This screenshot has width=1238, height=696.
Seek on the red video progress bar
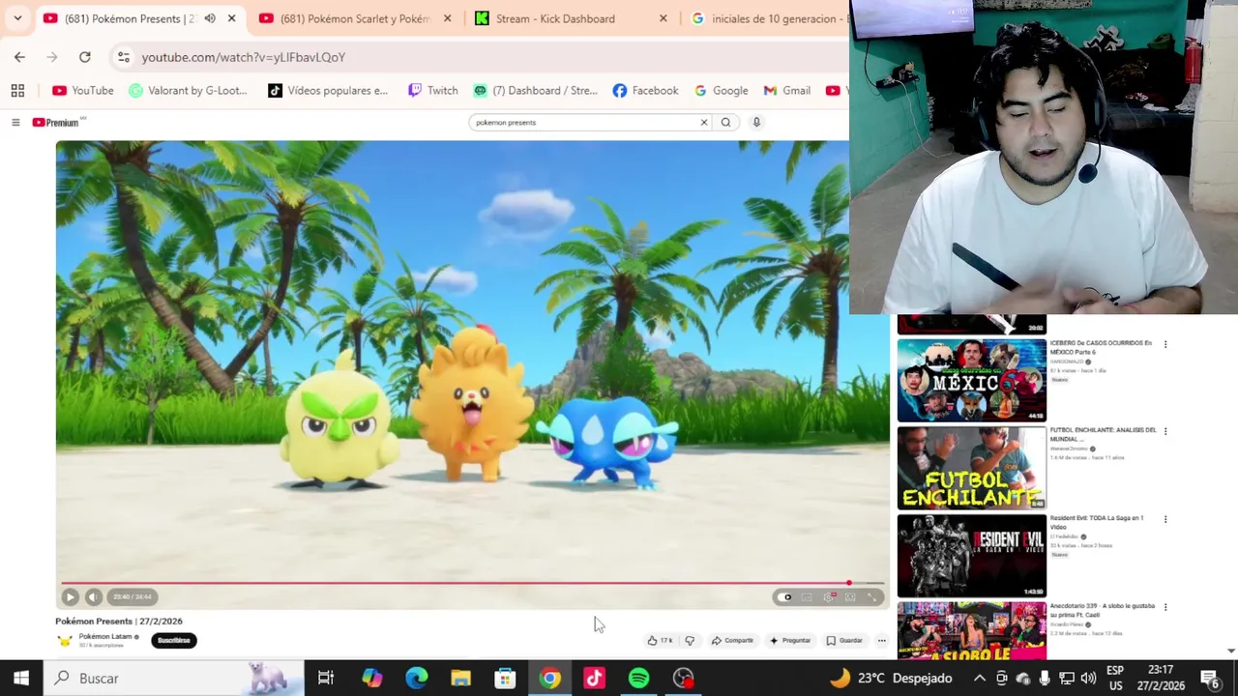point(472,583)
